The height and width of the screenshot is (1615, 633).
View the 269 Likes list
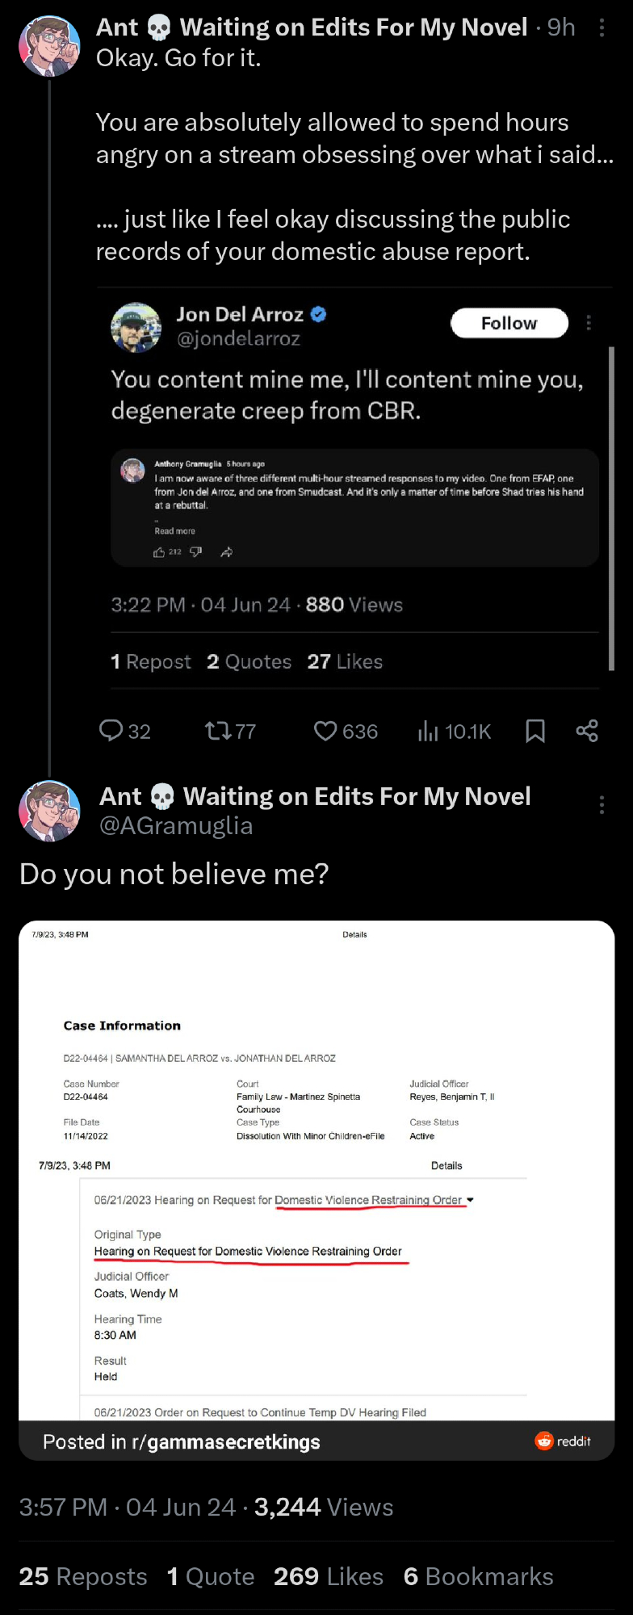coord(328,1576)
